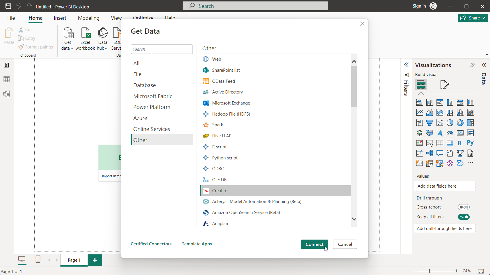The width and height of the screenshot is (490, 275).
Task: Click the Cancel button
Action: click(x=345, y=244)
